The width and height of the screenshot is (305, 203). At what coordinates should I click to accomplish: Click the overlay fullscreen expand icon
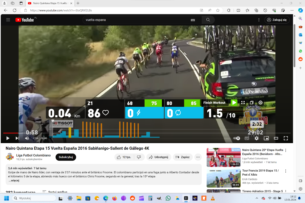pyautogui.click(x=243, y=103)
